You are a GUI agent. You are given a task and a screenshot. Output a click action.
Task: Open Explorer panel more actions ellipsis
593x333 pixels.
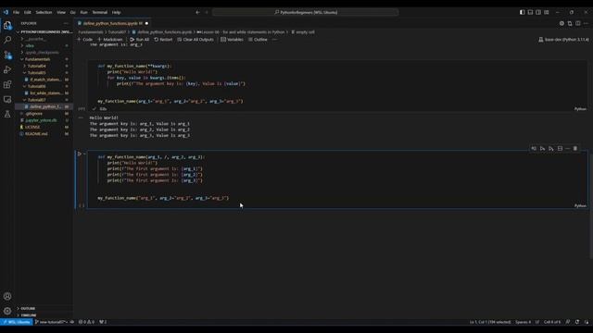(66, 23)
